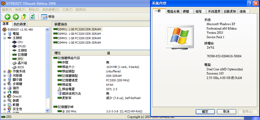This screenshot has height=120, width=260.
Task: Collapse the 主機板 tree node
Action: coord(5,38)
